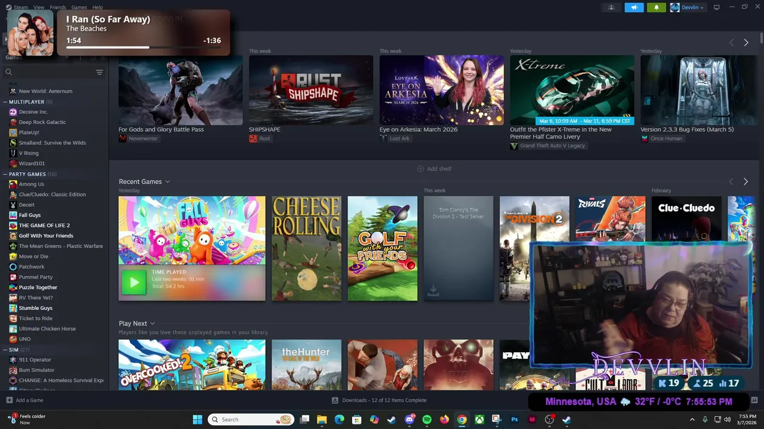
Task: Click the Wizard101 game icon
Action: 13,163
